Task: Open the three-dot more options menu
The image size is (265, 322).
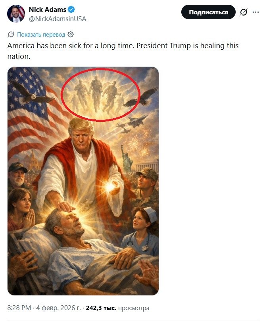Action: (x=255, y=12)
